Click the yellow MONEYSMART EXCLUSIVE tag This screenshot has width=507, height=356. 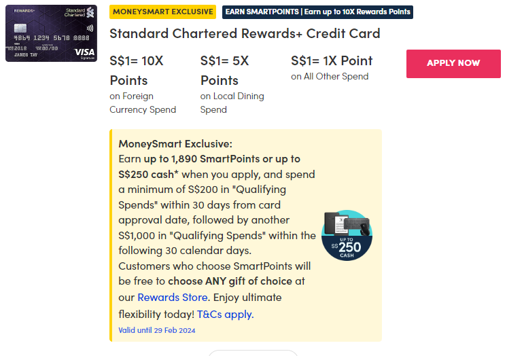pyautogui.click(x=162, y=12)
